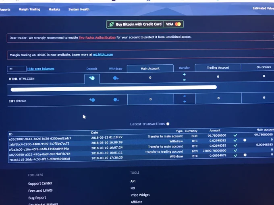Viewport: 274px width, 205px height.
Task: Click the VISA logo in banner
Action: pos(170,24)
